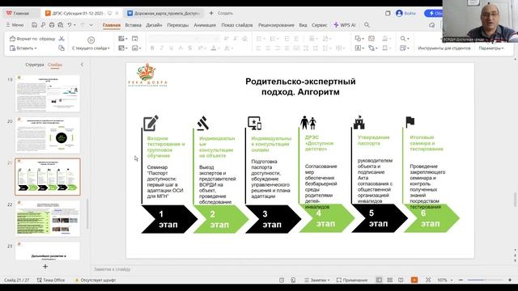Click the zoom in plus icon
The image size is (518, 291).
coord(510,280)
